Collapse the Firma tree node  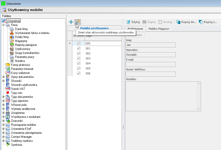pyautogui.click(x=3, y=25)
